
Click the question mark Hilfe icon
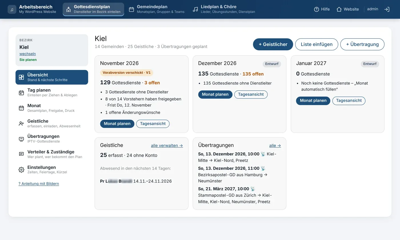click(x=317, y=9)
